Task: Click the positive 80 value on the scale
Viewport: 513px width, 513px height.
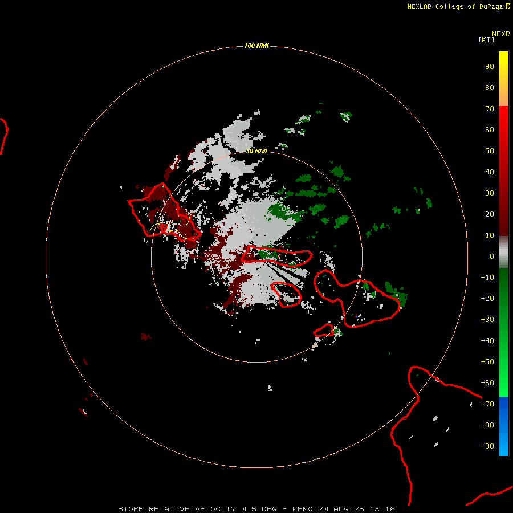Action: point(490,88)
